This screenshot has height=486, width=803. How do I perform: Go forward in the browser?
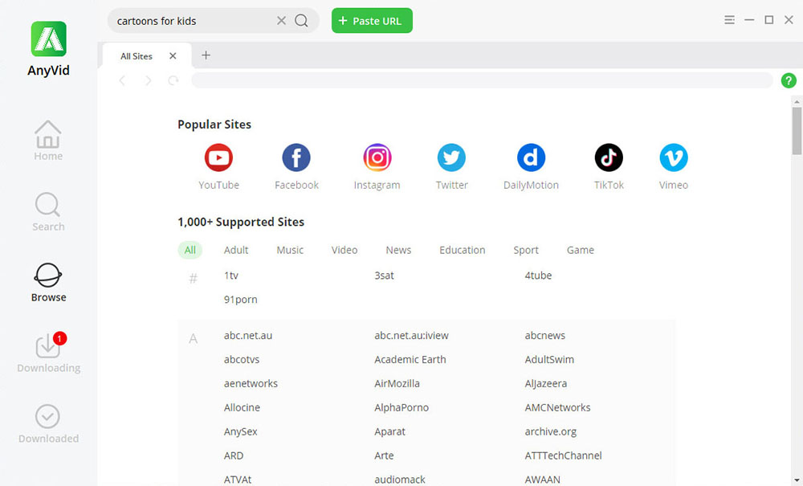click(x=148, y=80)
